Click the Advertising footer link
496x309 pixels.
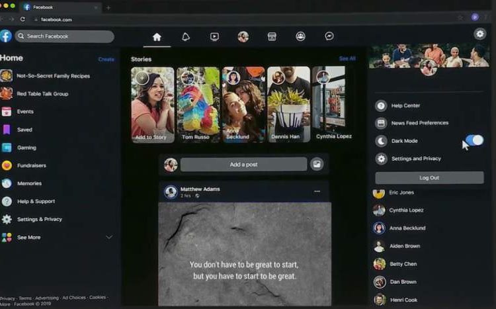[x=47, y=298]
